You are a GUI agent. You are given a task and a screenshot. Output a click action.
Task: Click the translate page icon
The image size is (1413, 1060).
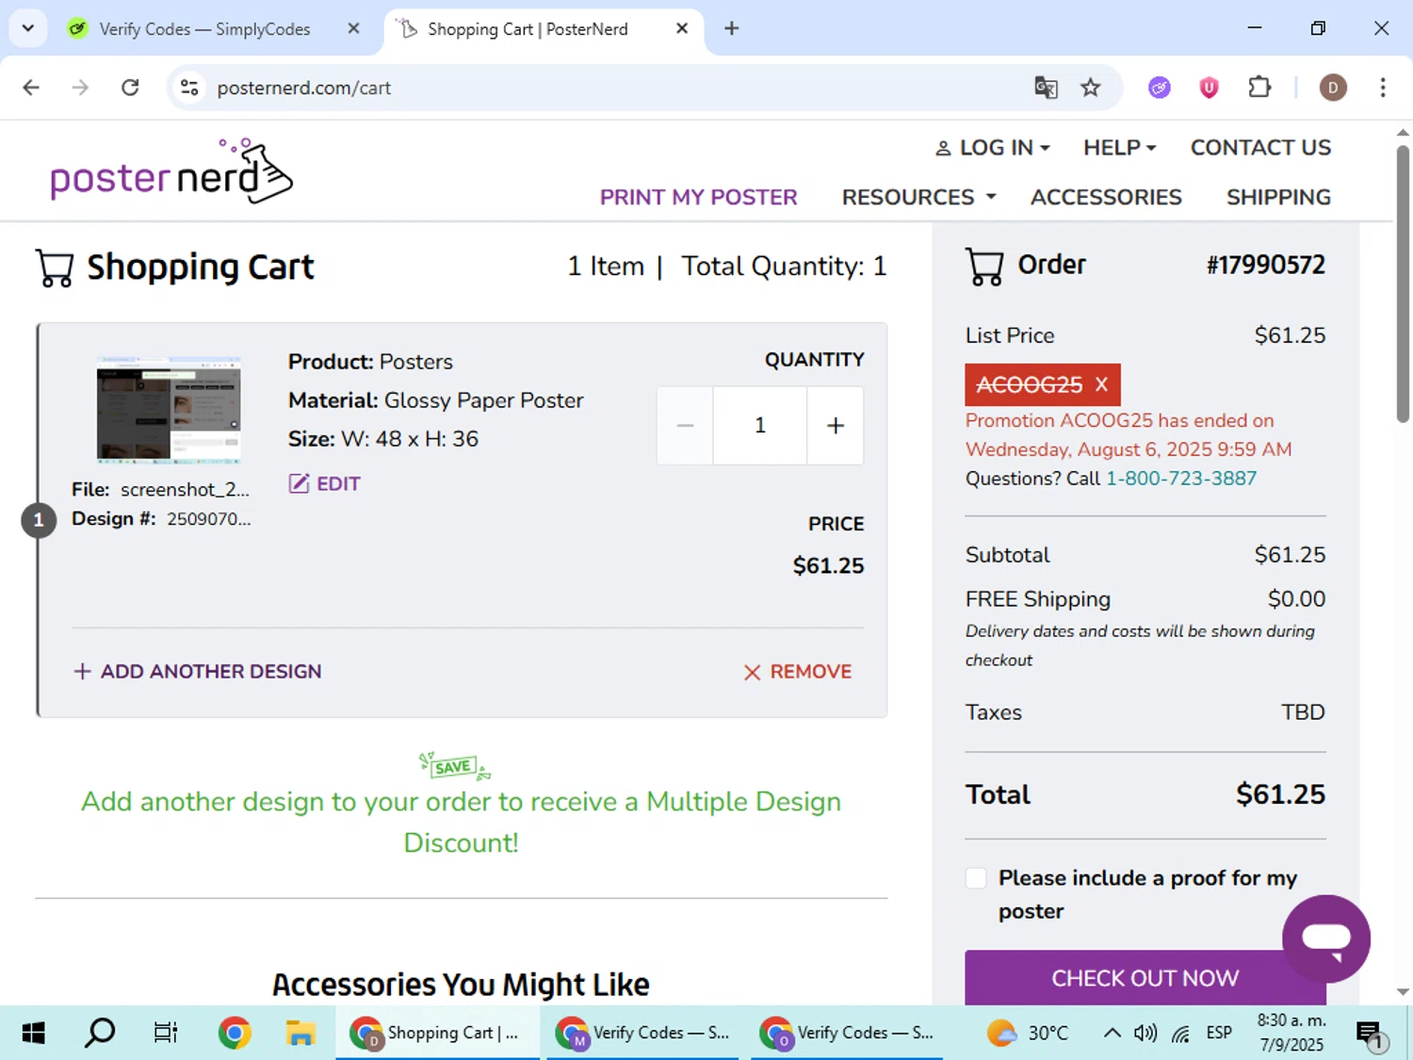point(1046,88)
